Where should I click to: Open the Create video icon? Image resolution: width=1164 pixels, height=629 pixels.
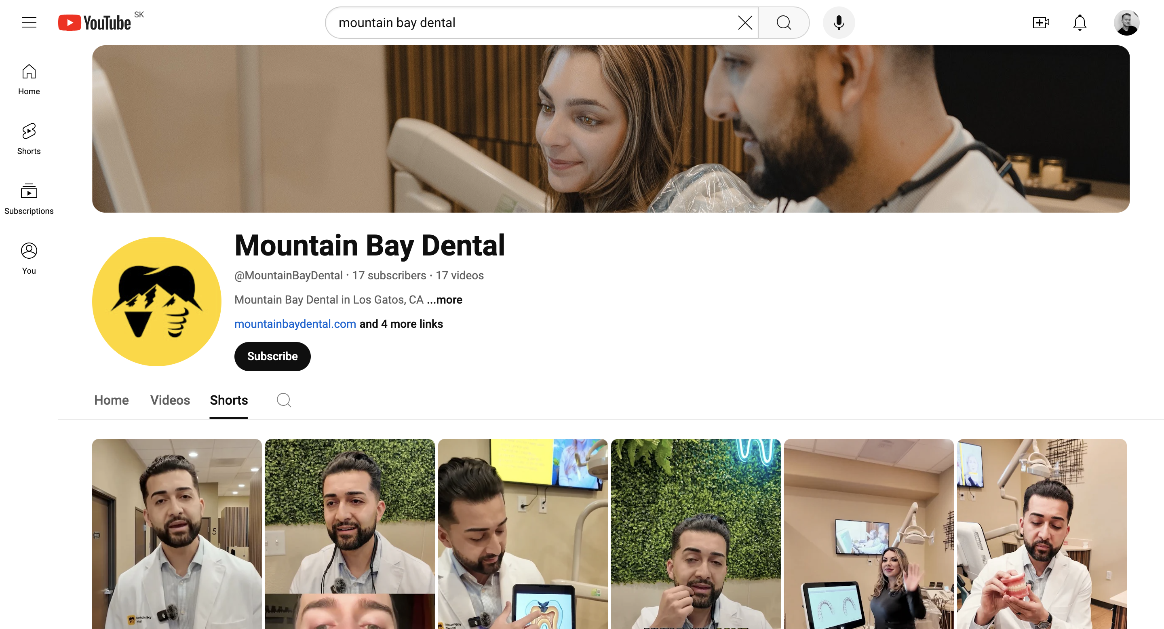point(1040,22)
